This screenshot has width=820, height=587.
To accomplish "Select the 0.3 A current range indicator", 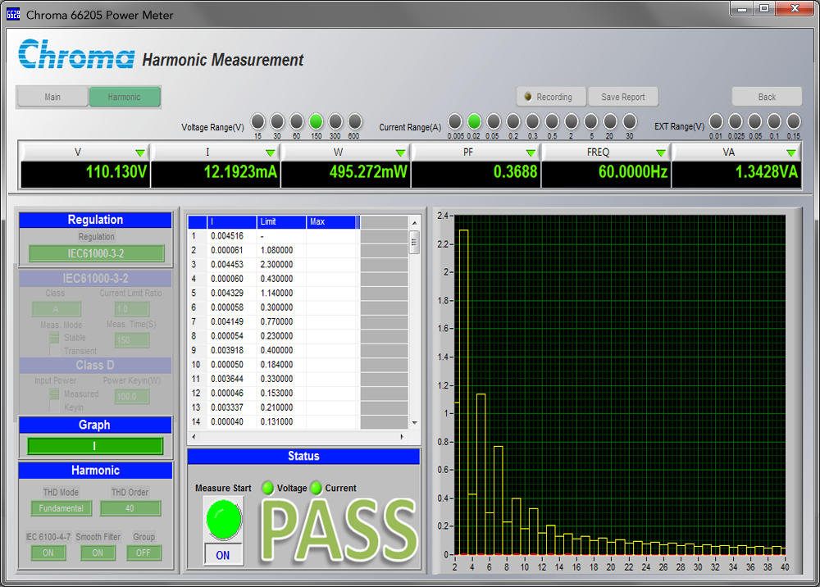I will pos(532,122).
